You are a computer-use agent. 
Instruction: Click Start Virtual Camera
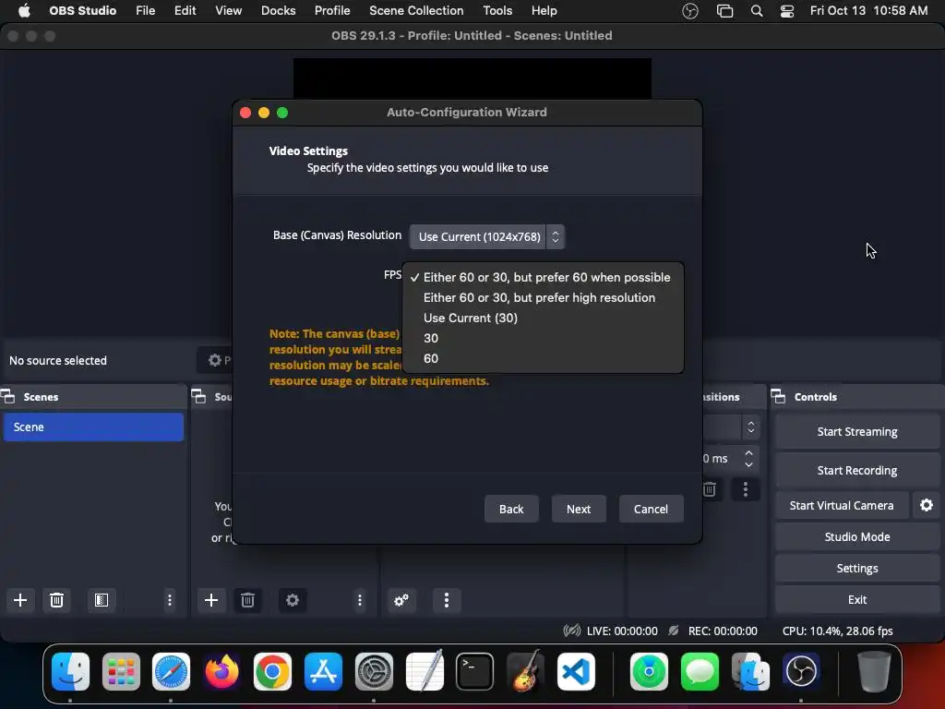point(842,505)
